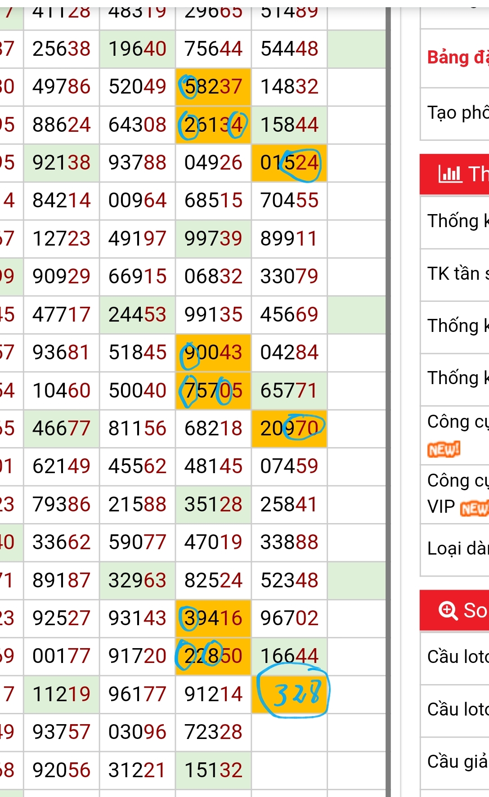The width and height of the screenshot is (489, 797).
Task: Select highlighted cell 58237
Action: (213, 87)
